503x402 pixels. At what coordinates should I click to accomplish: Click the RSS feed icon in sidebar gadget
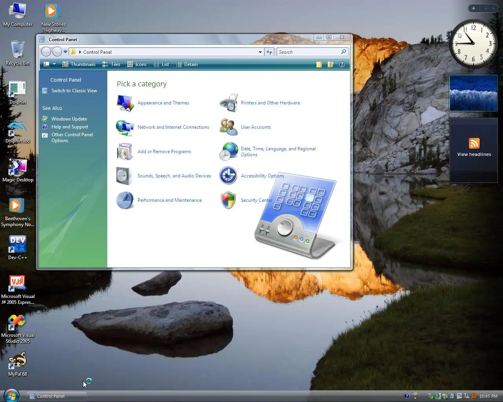[x=474, y=143]
